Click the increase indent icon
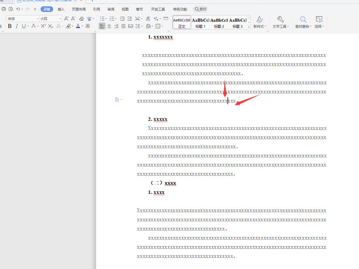The image size is (359, 269). pos(130,19)
